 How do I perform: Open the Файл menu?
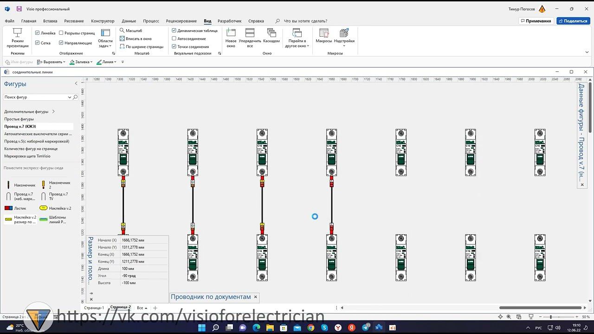(x=9, y=21)
